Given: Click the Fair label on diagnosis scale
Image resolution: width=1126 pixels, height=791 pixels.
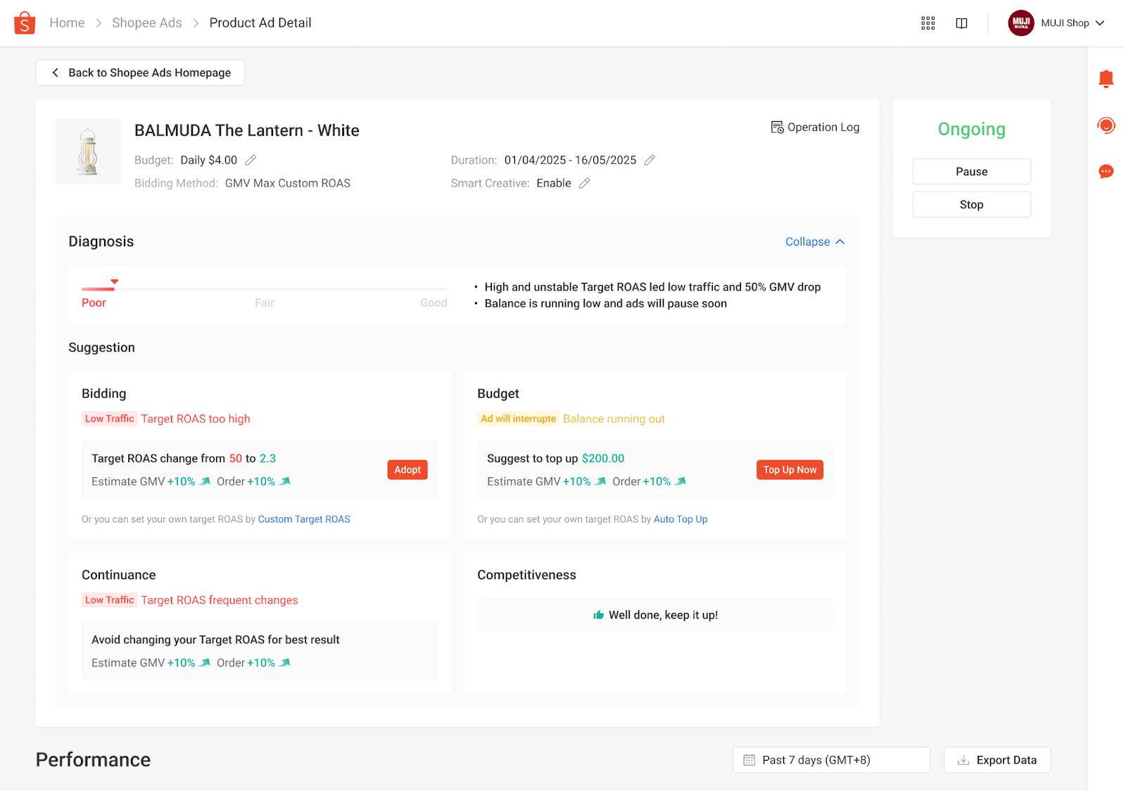Looking at the screenshot, I should 265,303.
